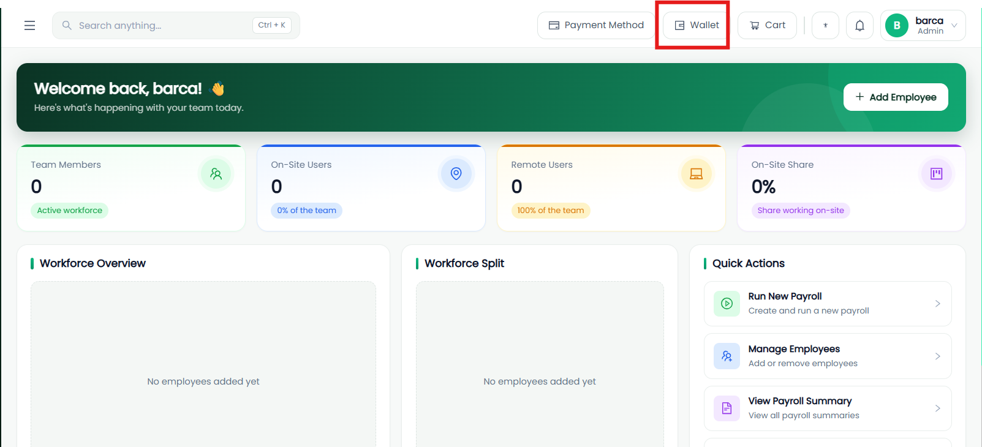Click the Add or remove employees text
The height and width of the screenshot is (447, 982).
803,364
